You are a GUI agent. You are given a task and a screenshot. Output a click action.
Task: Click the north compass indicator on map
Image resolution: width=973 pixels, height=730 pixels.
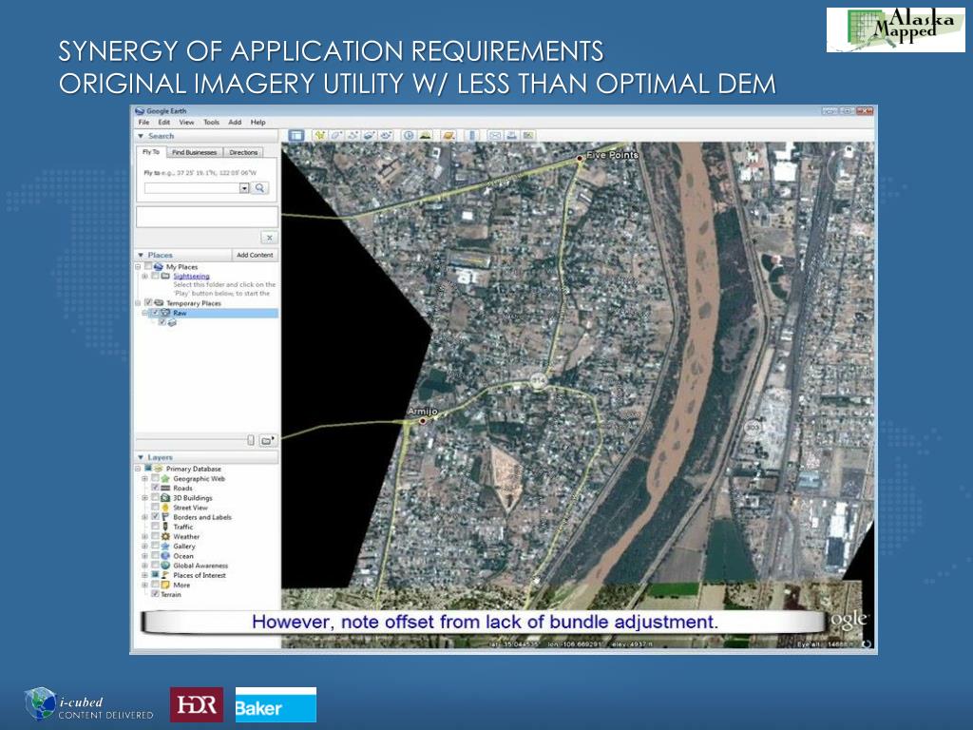coord(849,150)
